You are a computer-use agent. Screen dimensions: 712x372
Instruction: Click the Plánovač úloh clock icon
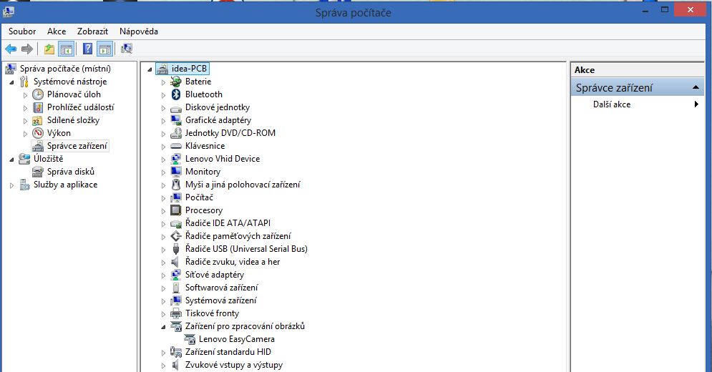(38, 94)
